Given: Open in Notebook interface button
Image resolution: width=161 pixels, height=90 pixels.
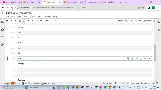Looking at the screenshot, I should coord(122,21).
